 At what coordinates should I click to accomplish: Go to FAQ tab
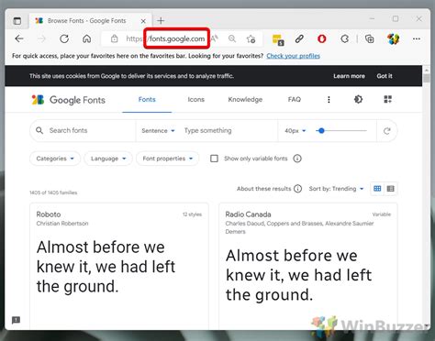coord(295,100)
